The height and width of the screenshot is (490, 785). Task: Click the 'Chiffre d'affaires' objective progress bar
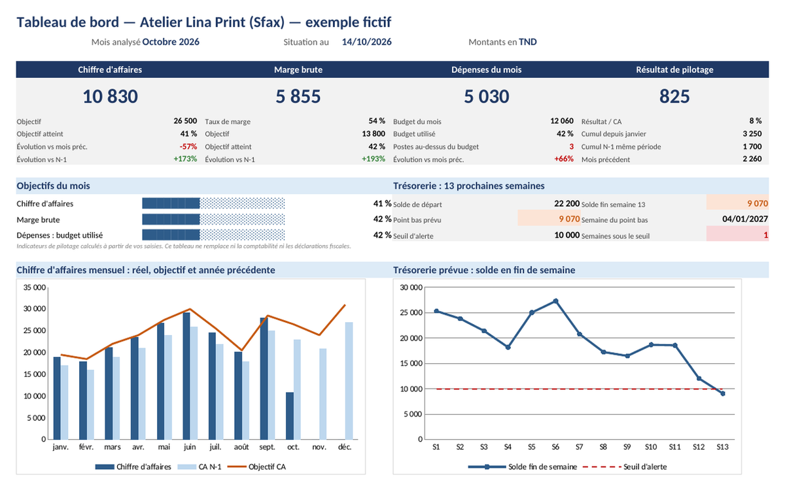(213, 203)
